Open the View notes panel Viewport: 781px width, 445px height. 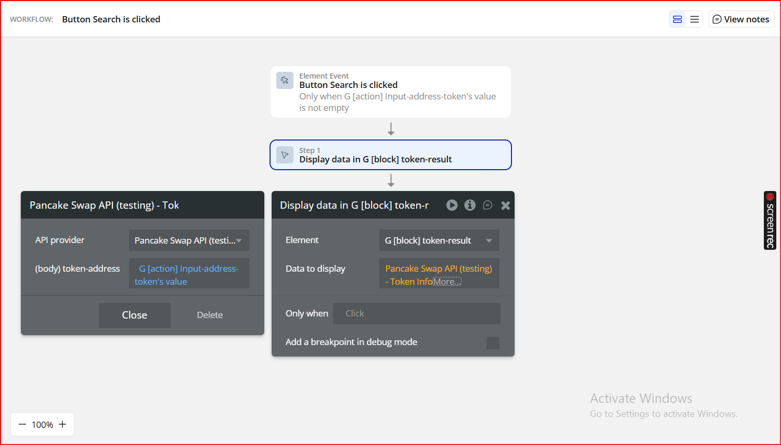pos(741,19)
